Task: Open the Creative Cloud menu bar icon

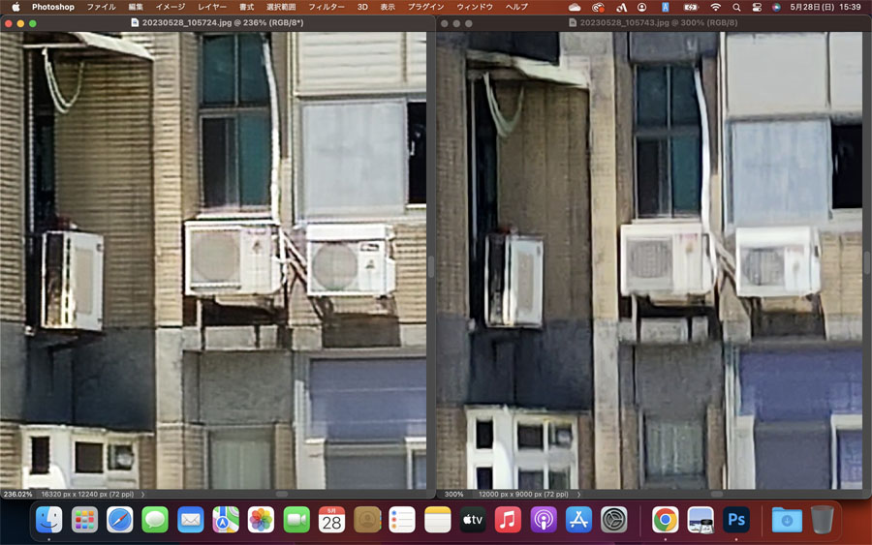Action: (599, 7)
